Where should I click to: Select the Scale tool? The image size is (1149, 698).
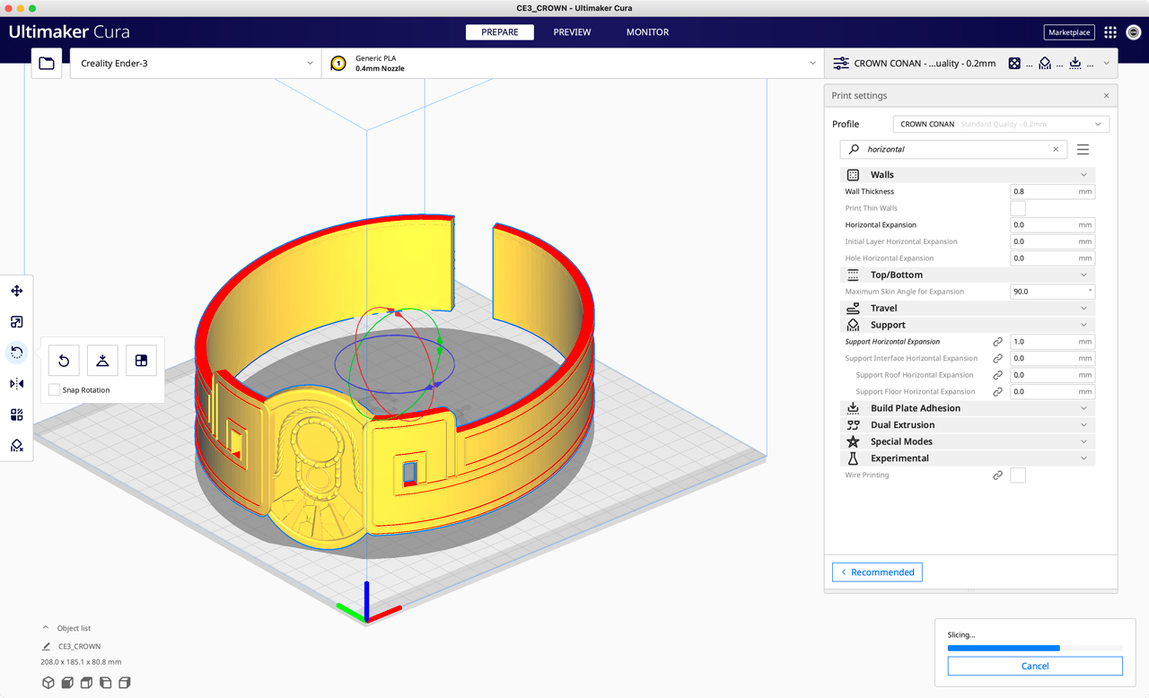[x=16, y=322]
